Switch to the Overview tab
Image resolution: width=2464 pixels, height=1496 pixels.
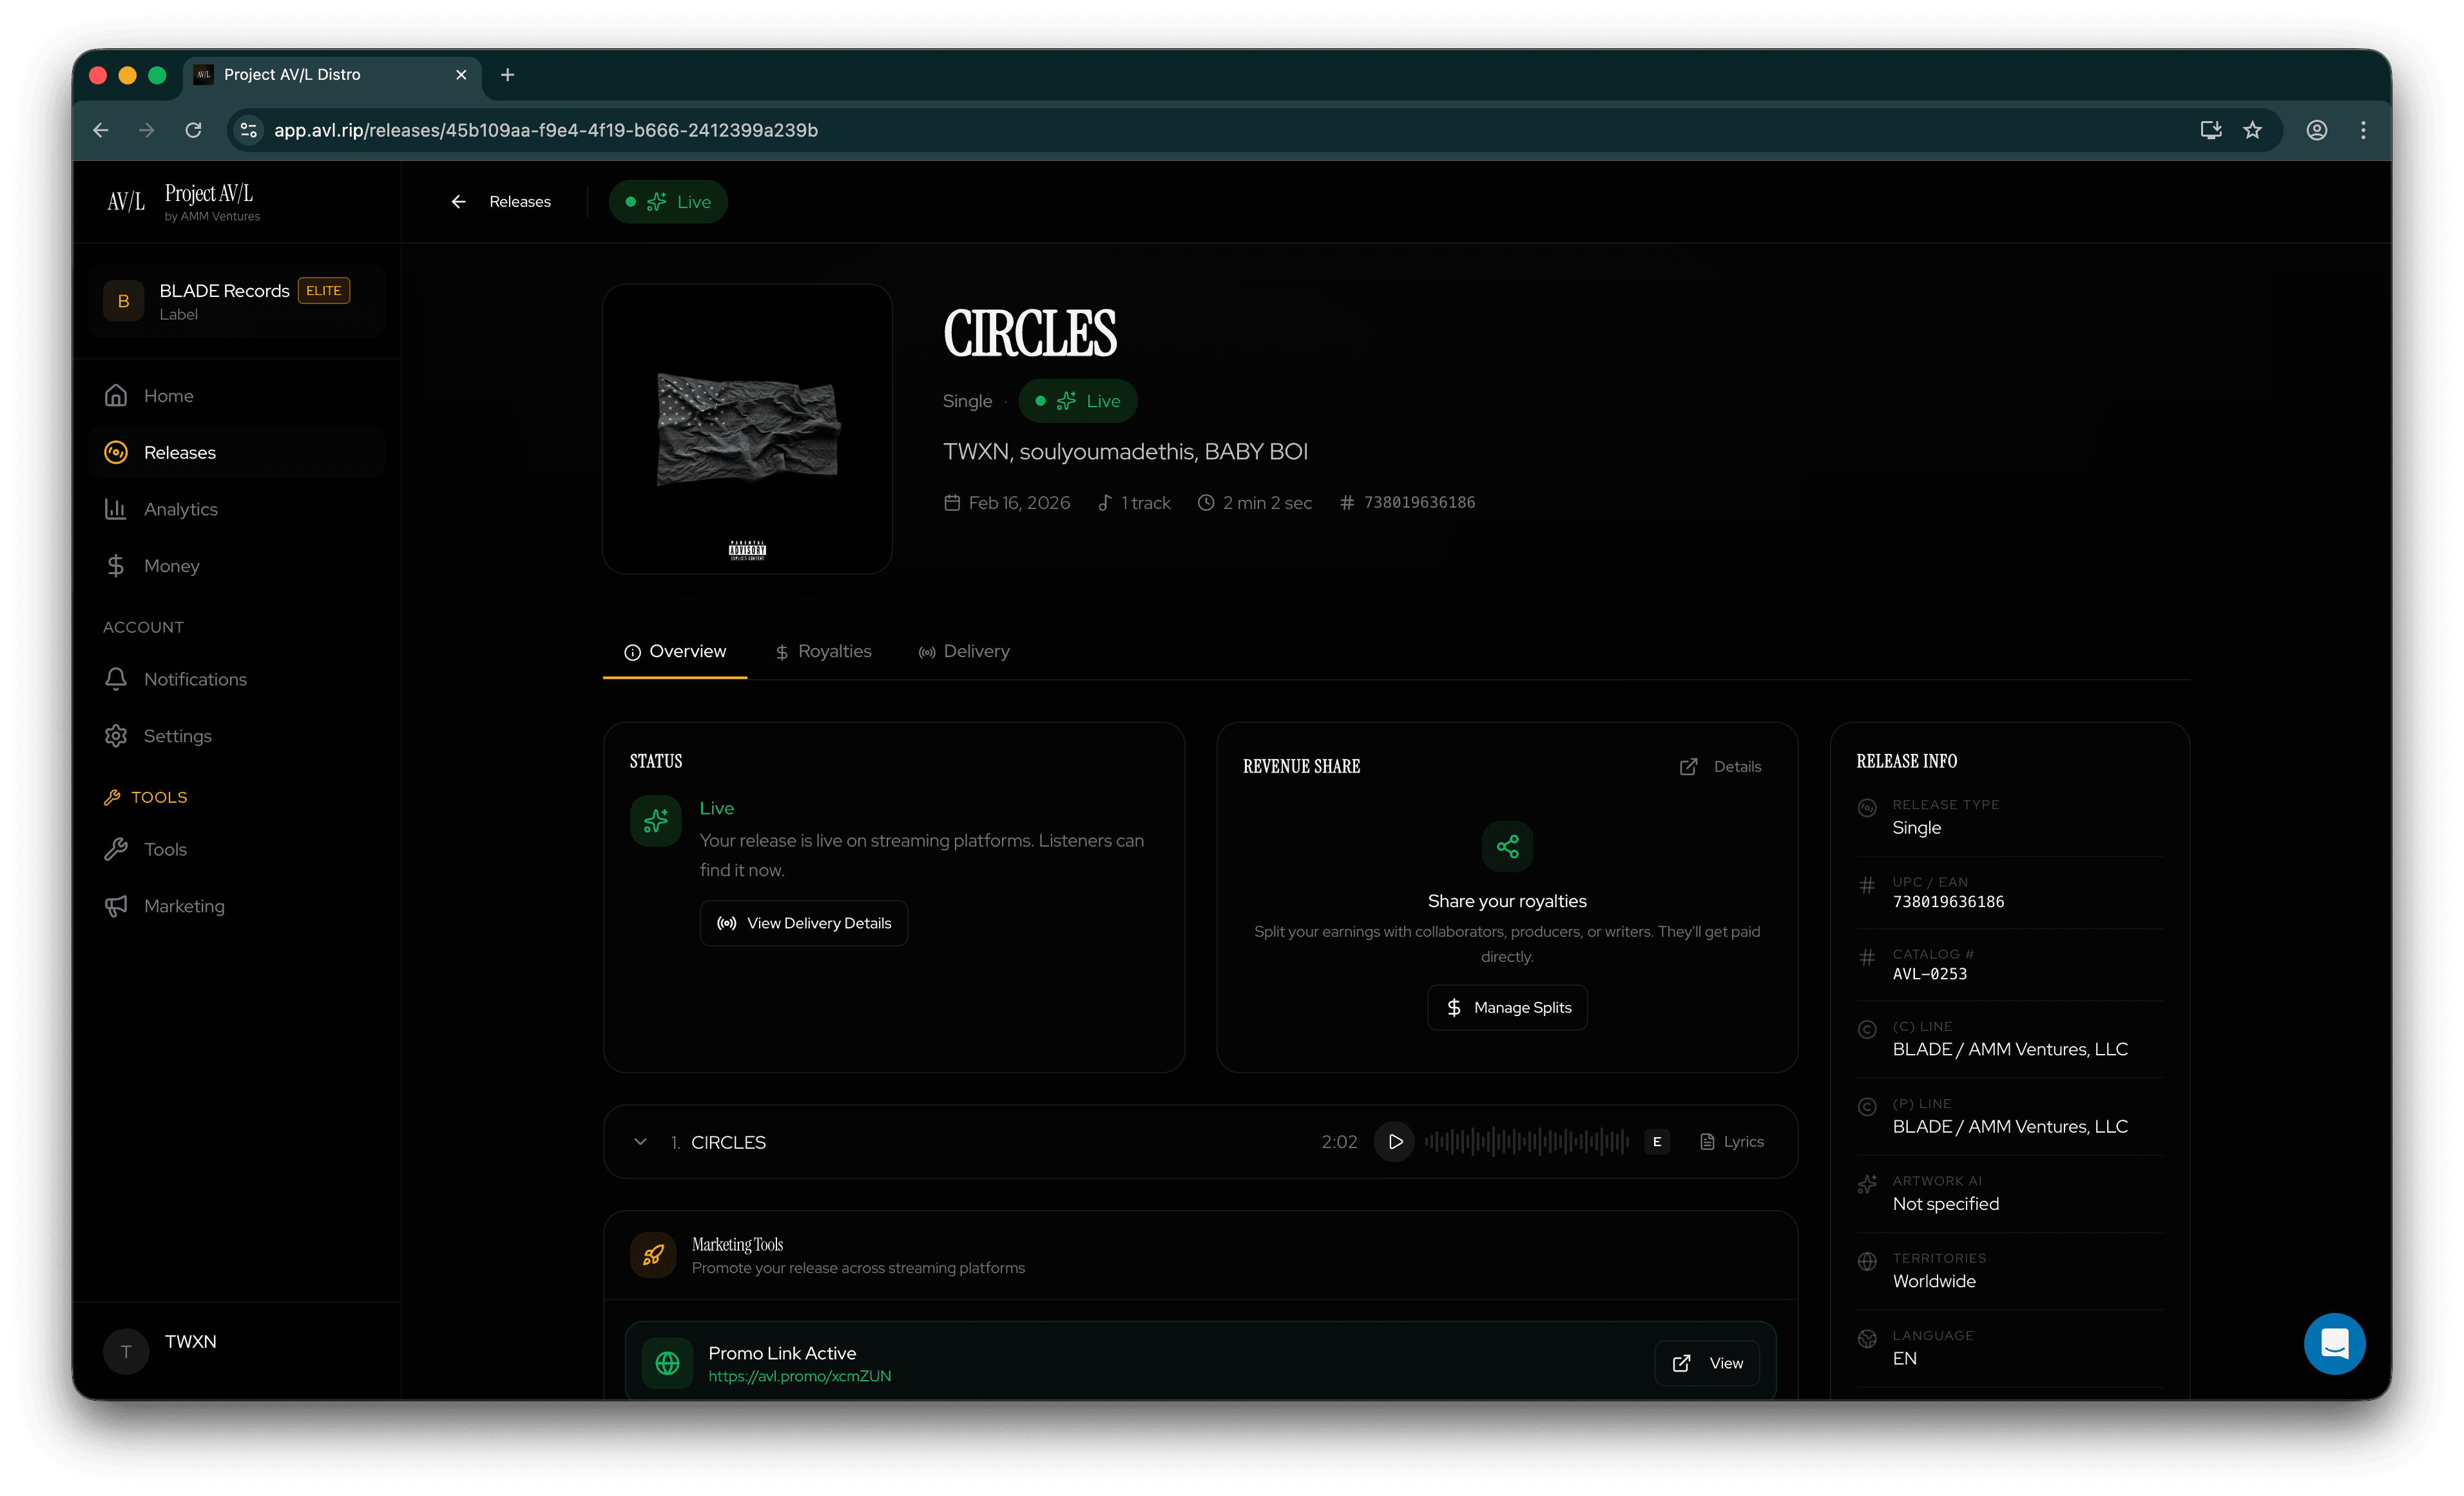(x=675, y=651)
